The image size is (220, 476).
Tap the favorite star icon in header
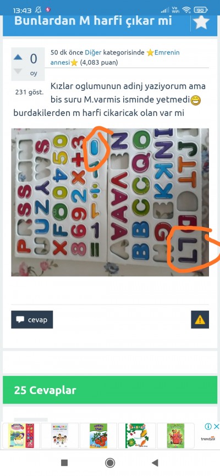201,22
